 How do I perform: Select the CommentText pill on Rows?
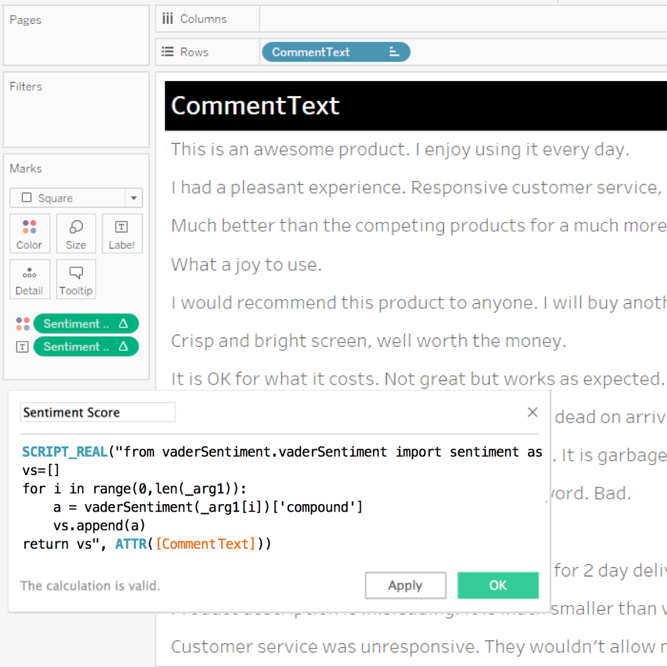tap(320, 52)
